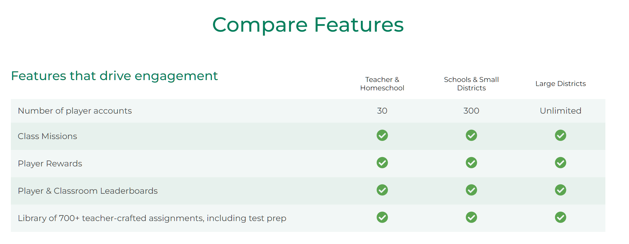629x244 pixels.
Task: Click Leaderboards checkmark under Large Districts
Action: pos(560,190)
